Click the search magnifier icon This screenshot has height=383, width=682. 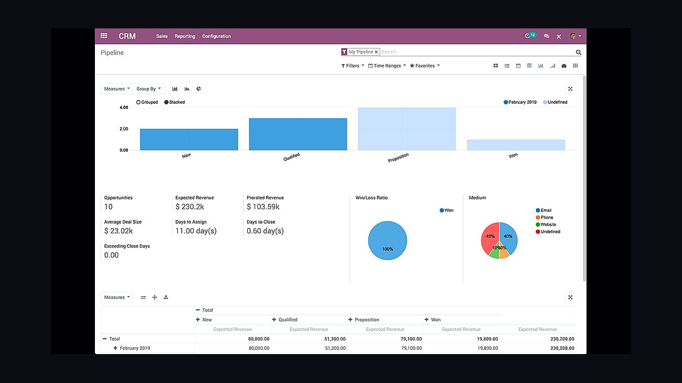tap(579, 52)
